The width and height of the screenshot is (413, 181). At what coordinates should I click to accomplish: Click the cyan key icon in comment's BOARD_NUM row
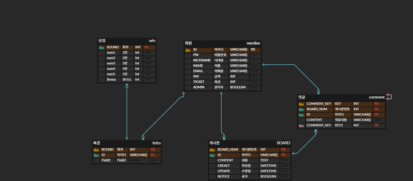tap(301, 109)
